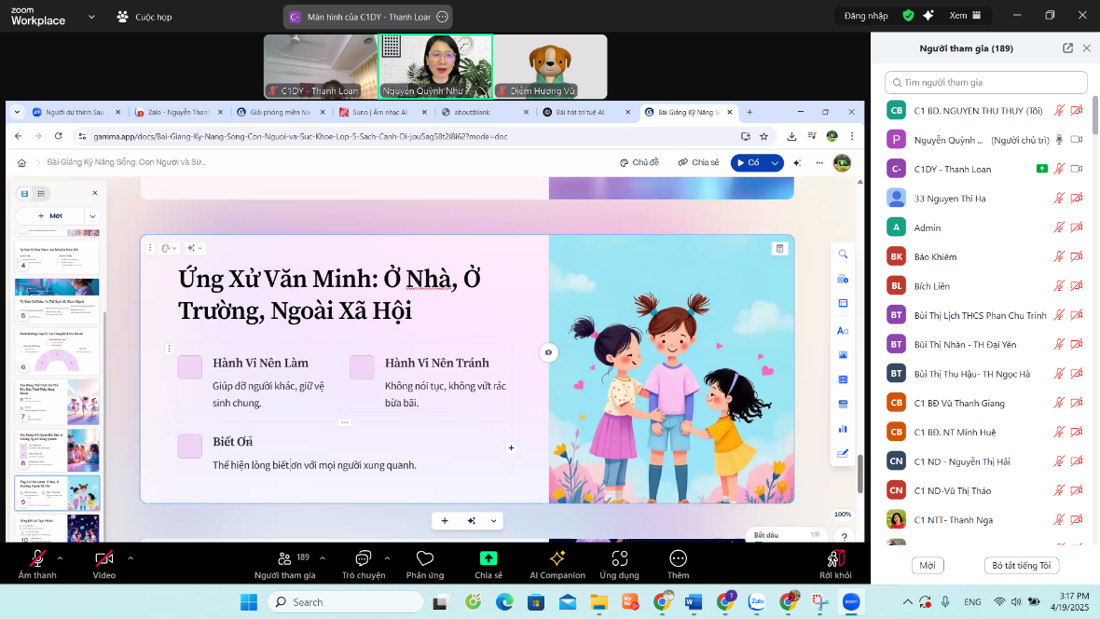
Task: Start presentation with the Có present button
Action: pyautogui.click(x=749, y=162)
